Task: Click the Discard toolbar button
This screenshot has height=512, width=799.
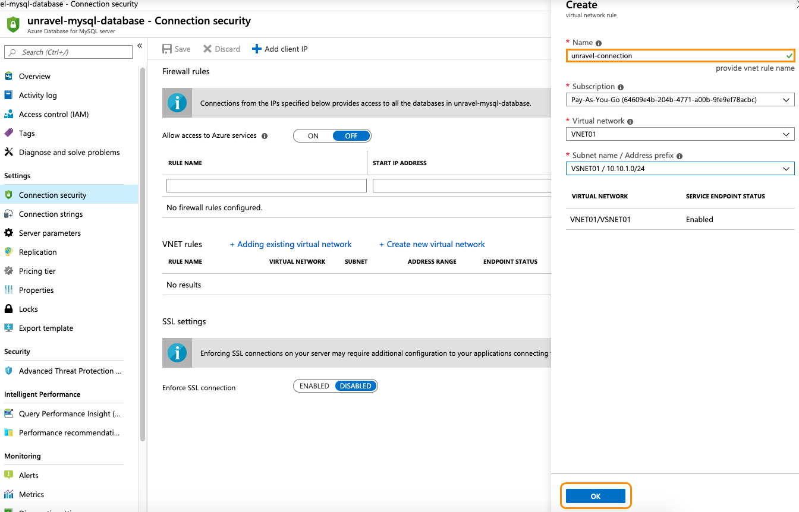Action: (x=222, y=49)
